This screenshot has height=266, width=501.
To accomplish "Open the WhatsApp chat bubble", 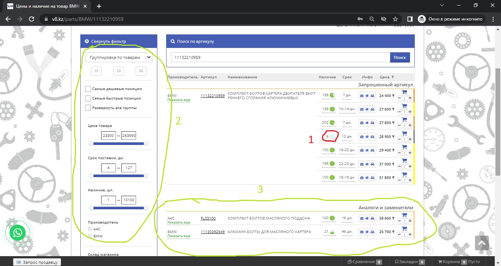I will [18, 233].
